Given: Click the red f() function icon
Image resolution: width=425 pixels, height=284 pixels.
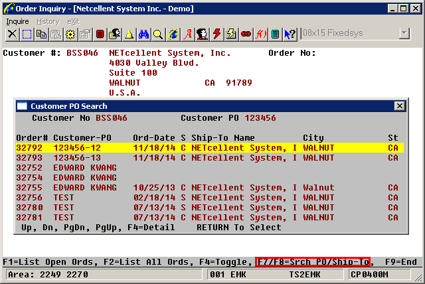Looking at the screenshot, I should click(260, 34).
